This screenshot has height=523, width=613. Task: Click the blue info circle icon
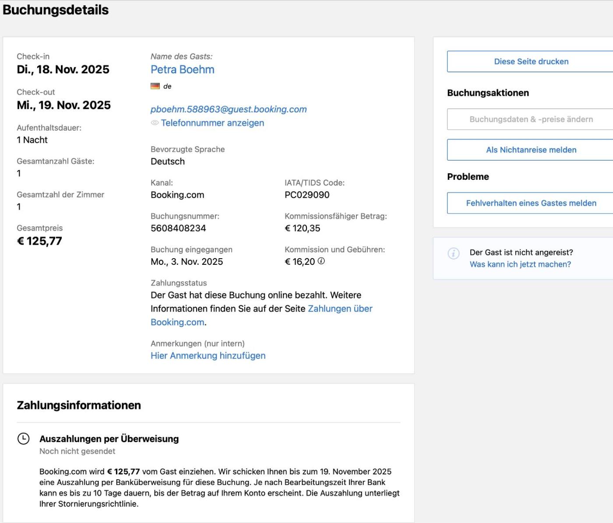454,253
